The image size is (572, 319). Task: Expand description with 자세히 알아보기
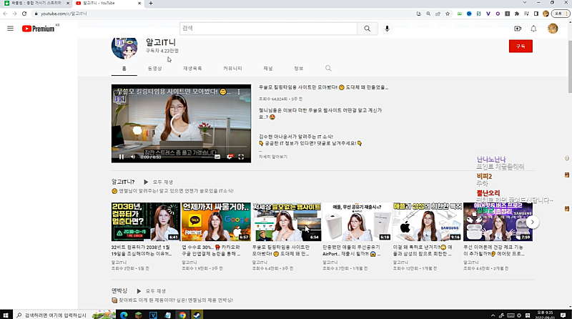click(273, 156)
